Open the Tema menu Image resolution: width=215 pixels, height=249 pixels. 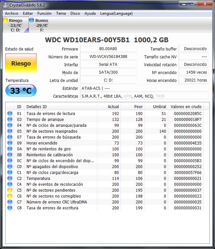tap(61, 13)
